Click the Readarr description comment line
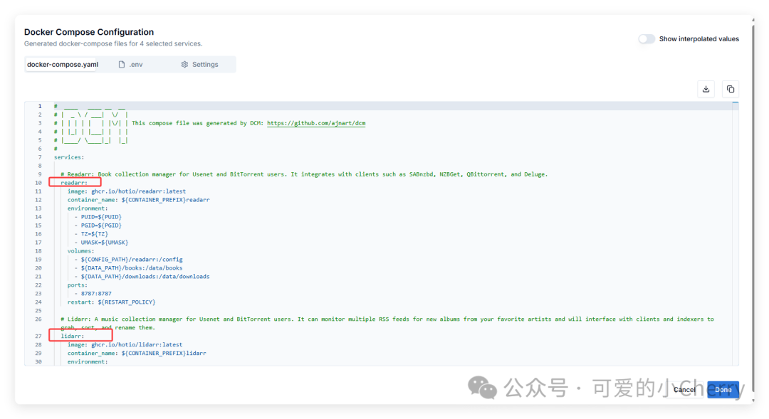Viewport: 769px width, 419px height. pos(304,174)
